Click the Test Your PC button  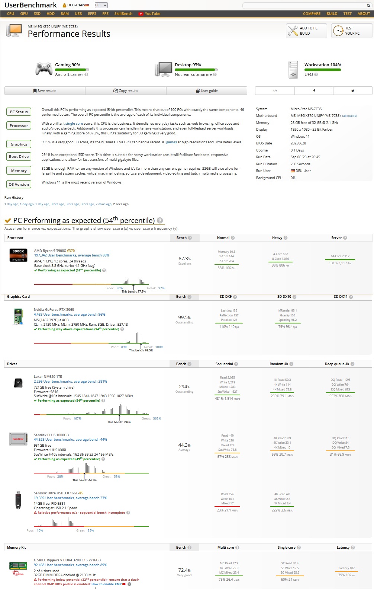(x=352, y=31)
